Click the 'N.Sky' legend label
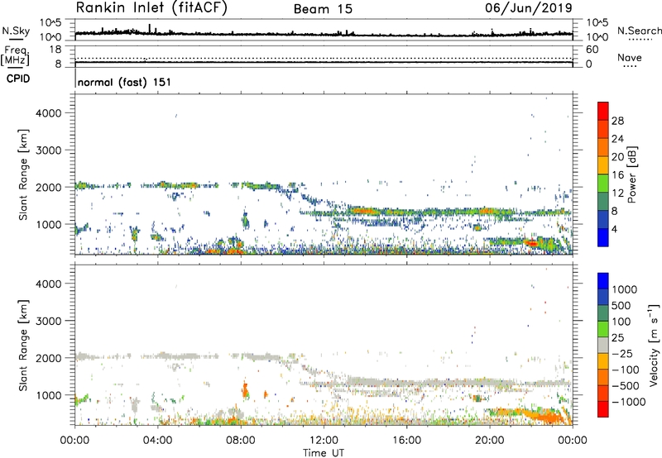The image size is (662, 458). [16, 31]
